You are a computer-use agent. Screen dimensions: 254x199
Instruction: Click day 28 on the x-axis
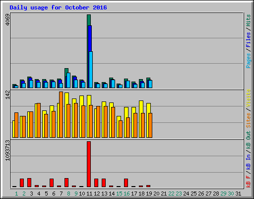[x=216, y=194]
